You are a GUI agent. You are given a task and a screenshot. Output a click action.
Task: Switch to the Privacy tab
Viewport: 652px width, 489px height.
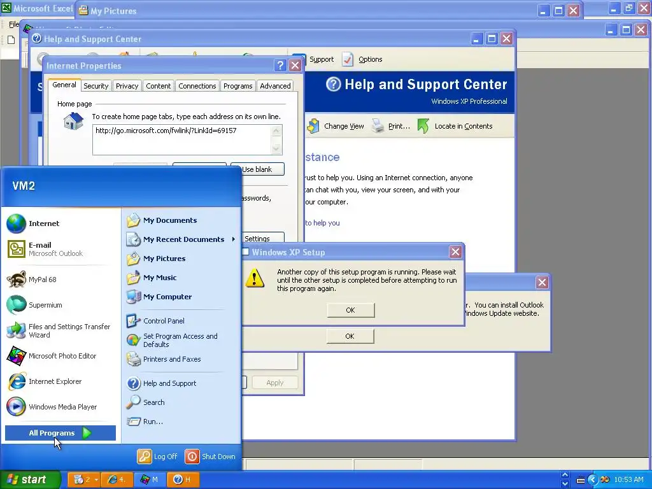point(127,86)
